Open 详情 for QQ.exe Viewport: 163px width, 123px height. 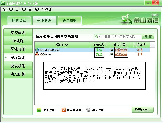[x=139, y=54]
